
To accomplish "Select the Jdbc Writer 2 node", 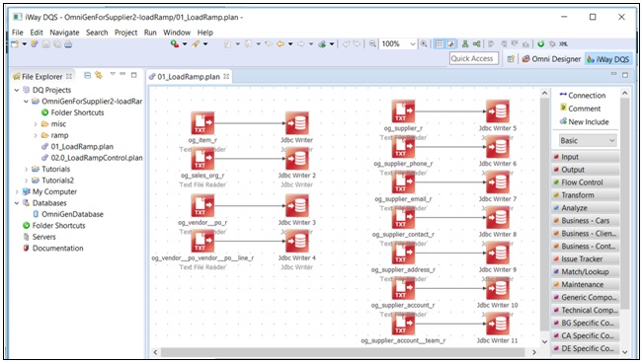I will (297, 158).
